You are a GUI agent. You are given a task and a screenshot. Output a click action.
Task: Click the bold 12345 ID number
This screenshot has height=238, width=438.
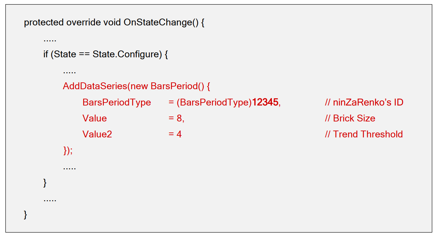pyautogui.click(x=265, y=103)
